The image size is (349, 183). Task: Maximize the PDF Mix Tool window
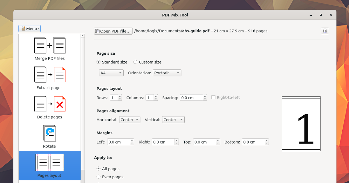(321, 15)
